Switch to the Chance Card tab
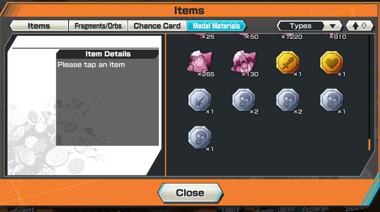 click(x=157, y=26)
